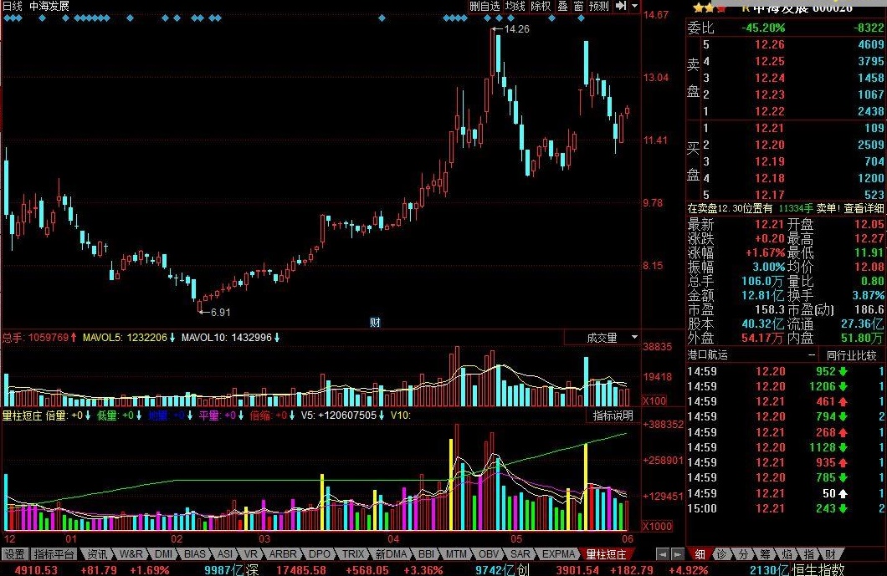Select the MTM indicator tab

pos(456,554)
